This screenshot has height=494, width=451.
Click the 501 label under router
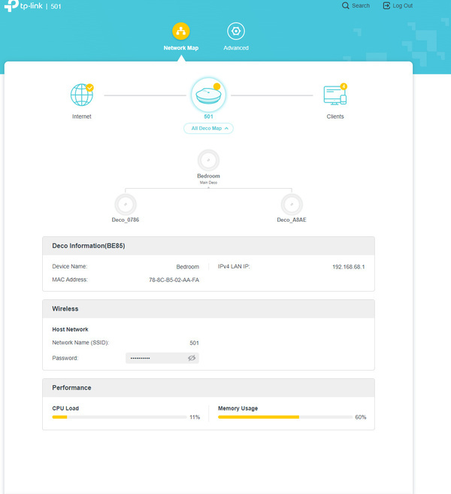click(x=208, y=117)
